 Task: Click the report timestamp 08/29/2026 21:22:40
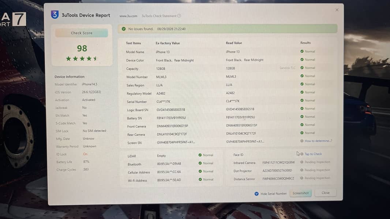pos(171,29)
